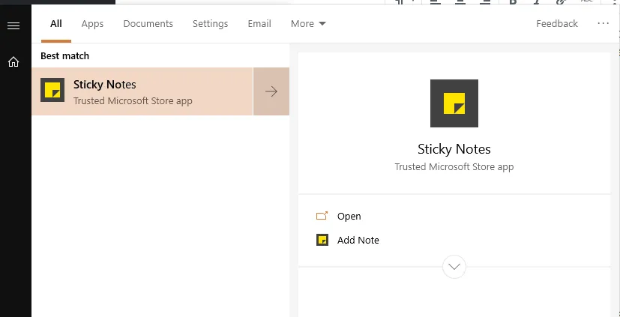Click the Best match heading

click(64, 55)
